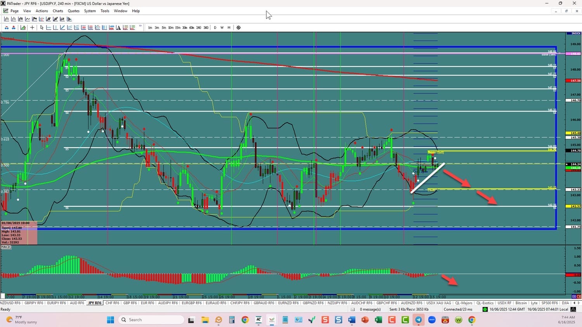Click the 0 message(s) status indicator
Image resolution: width=582 pixels, height=327 pixels.
(370, 309)
